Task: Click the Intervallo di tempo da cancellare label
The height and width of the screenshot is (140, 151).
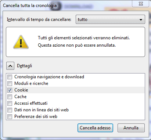Action: tap(39, 19)
